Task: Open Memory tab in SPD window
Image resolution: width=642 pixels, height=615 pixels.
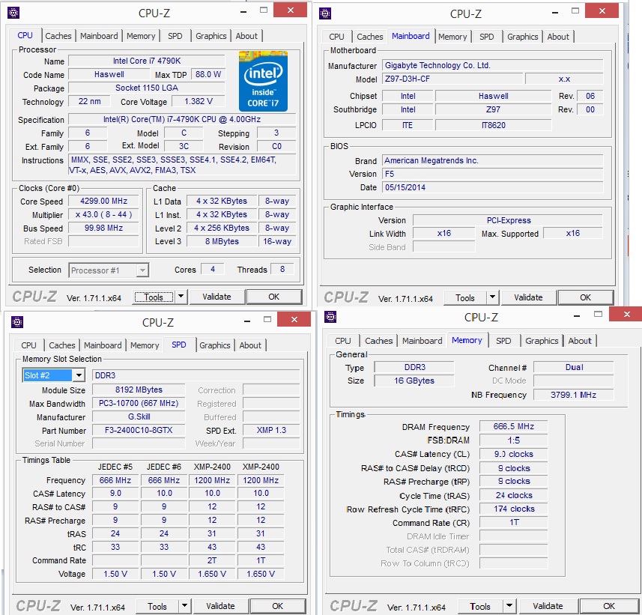Action: [145, 345]
